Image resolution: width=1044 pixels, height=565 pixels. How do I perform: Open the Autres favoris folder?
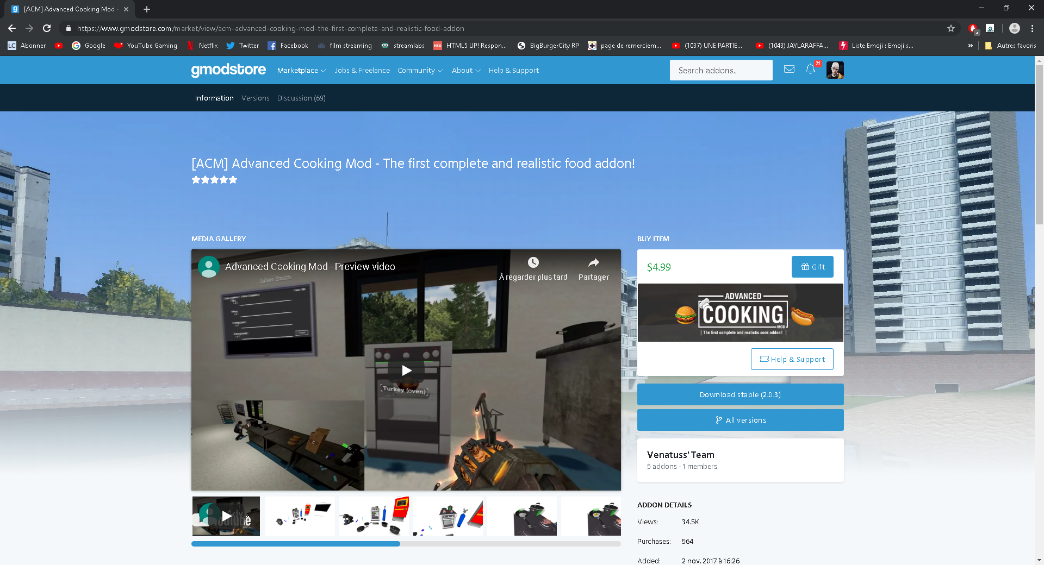(x=1010, y=46)
